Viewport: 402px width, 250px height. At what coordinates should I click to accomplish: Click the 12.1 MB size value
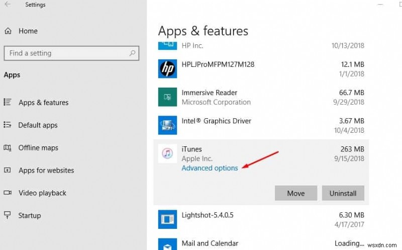click(353, 64)
